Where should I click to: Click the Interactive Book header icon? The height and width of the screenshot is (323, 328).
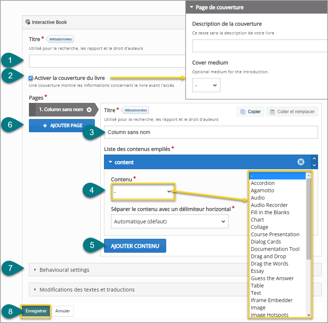[x=28, y=22]
